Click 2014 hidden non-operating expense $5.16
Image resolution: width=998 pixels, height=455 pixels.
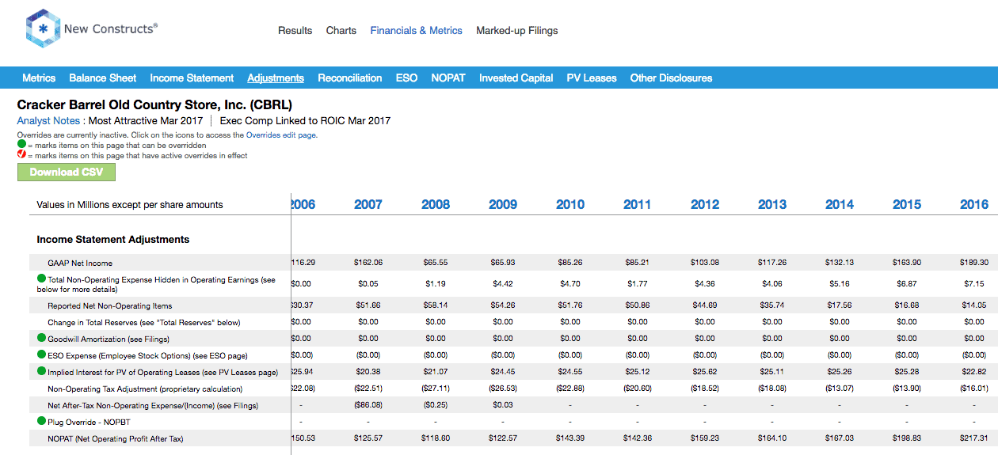[840, 283]
